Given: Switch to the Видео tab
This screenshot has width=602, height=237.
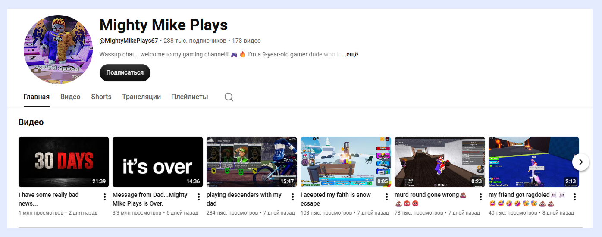Looking at the screenshot, I should pos(70,97).
